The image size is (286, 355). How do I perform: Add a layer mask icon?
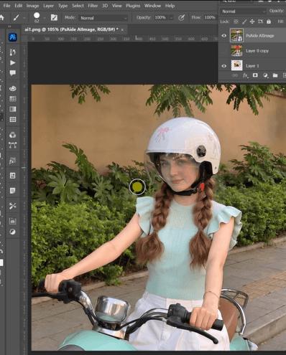click(x=255, y=75)
